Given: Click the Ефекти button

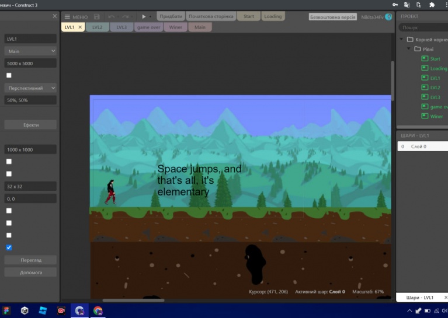Looking at the screenshot, I should coord(30,125).
